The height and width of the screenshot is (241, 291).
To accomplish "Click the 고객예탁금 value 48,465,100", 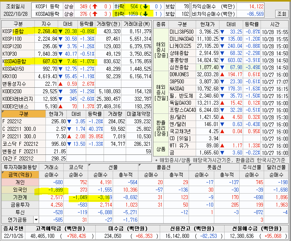I will (x=42, y=236).
